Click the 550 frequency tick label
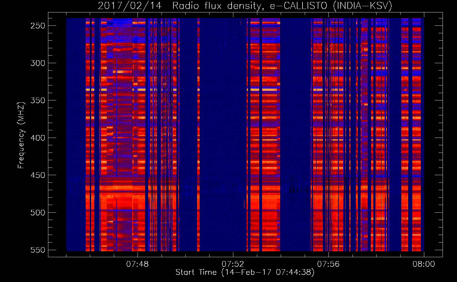 [38, 250]
